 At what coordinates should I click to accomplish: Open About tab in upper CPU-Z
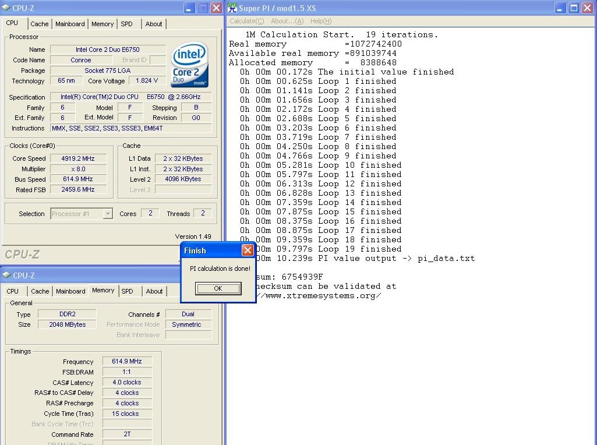point(154,24)
